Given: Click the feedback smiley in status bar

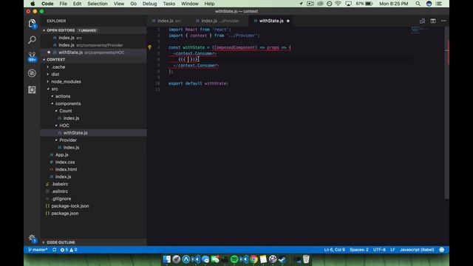Looking at the screenshot, I should point(442,250).
